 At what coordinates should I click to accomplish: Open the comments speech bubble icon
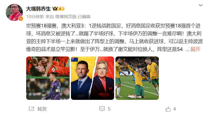tap(102, 109)
